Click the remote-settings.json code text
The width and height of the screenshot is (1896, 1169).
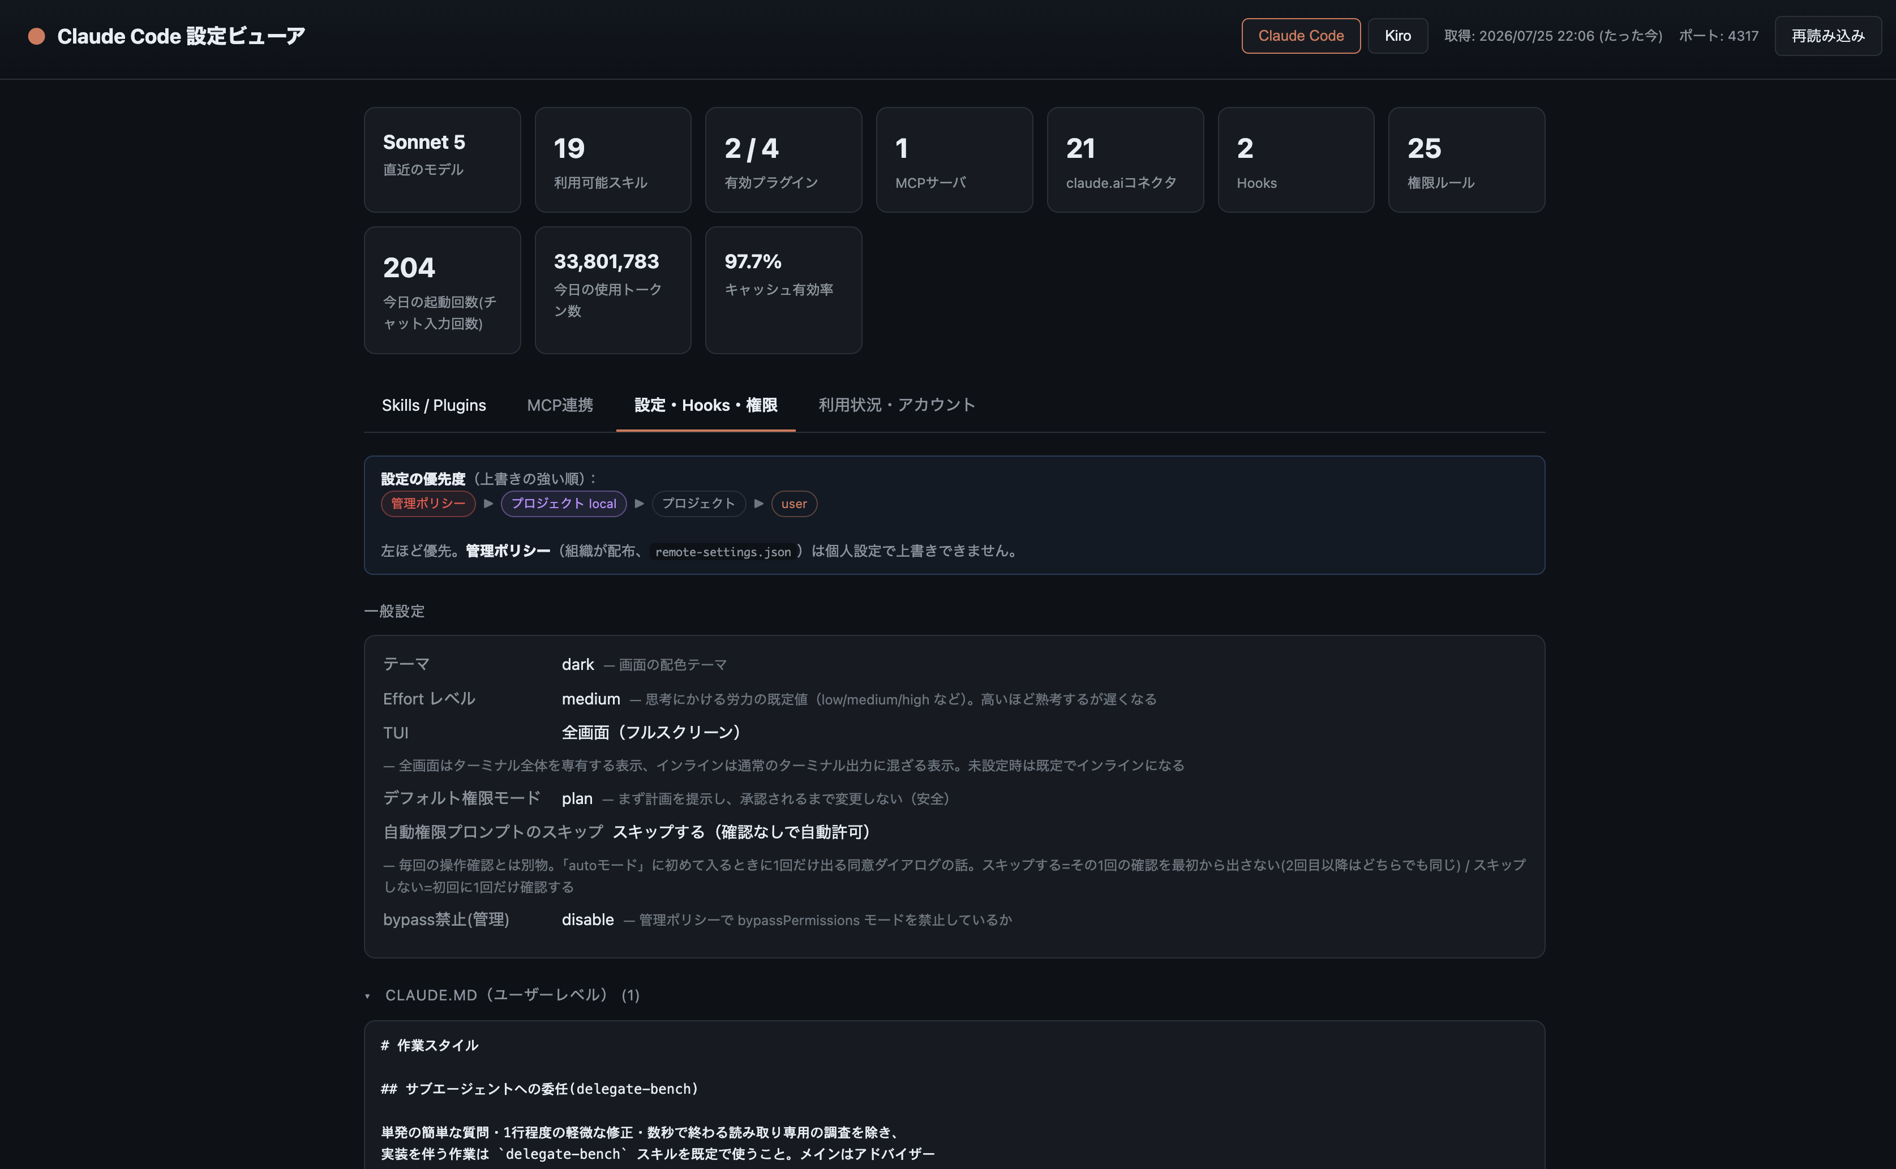tap(723, 551)
